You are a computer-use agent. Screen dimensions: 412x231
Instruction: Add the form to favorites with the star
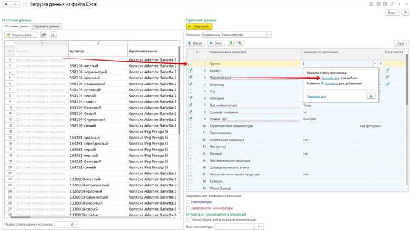(x=25, y=4)
